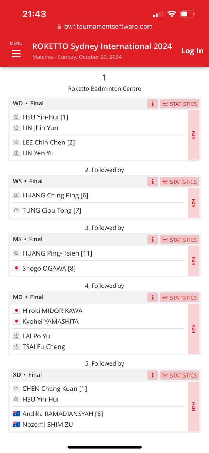This screenshot has height=453, width=209.
Task: Open H2H for the WS Final
Action: point(194,203)
